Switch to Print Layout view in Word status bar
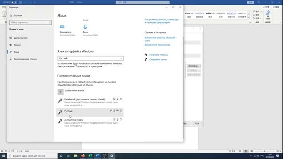The image size is (283, 159). 245,151
